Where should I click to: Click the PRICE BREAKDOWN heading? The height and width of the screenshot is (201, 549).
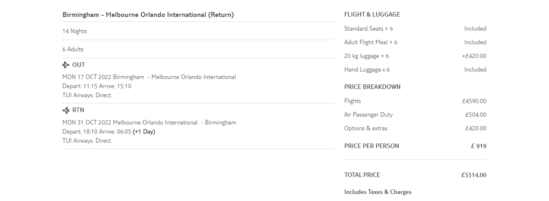tap(372, 87)
